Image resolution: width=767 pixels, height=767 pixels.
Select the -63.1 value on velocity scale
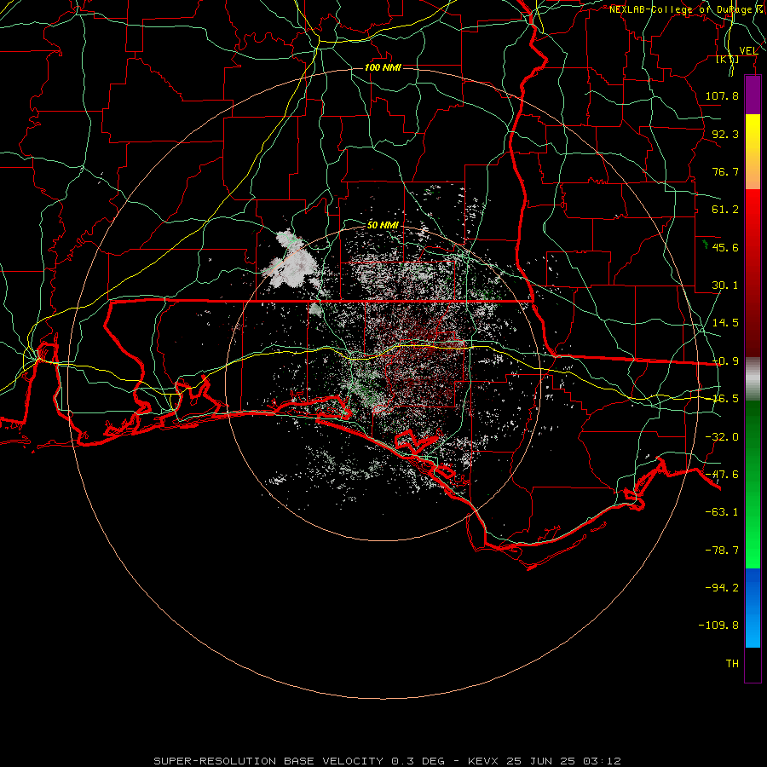722,512
